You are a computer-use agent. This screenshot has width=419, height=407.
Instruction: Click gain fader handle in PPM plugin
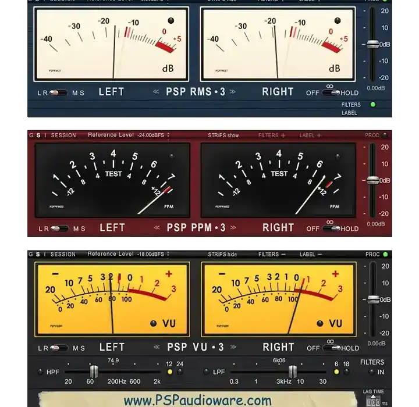coord(372,180)
